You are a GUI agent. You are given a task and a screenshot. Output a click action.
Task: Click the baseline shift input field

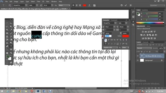click(108, 36)
